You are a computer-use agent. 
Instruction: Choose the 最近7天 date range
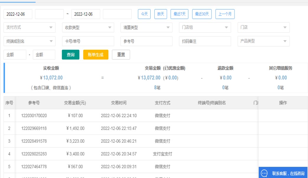click(179, 14)
